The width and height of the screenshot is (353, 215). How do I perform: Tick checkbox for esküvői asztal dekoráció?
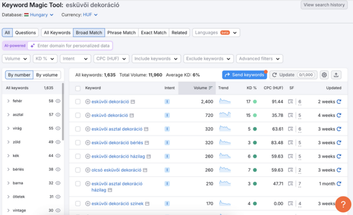78,129
